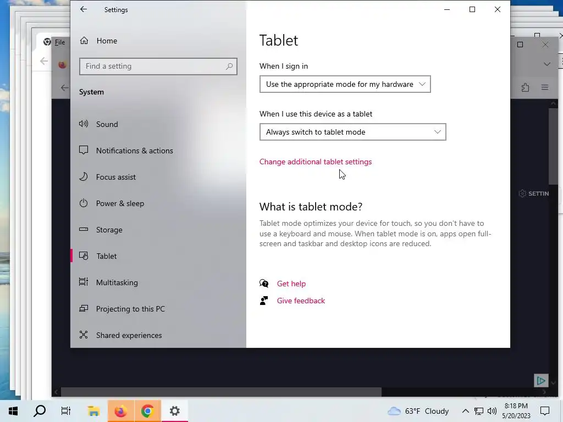
Task: Click the Shared experiences icon
Action: click(84, 335)
